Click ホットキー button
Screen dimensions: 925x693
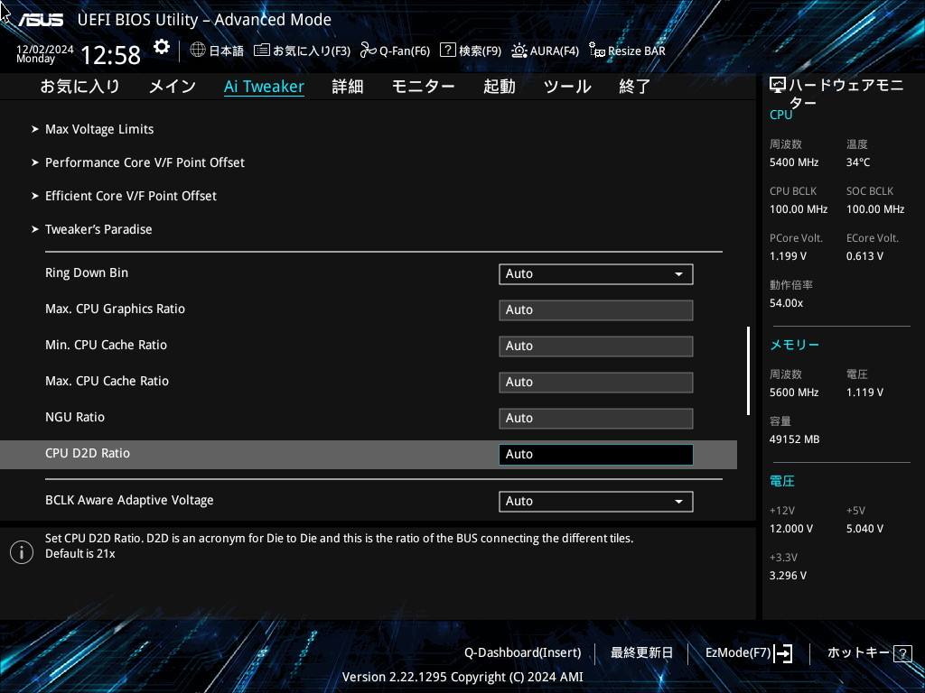click(x=858, y=653)
